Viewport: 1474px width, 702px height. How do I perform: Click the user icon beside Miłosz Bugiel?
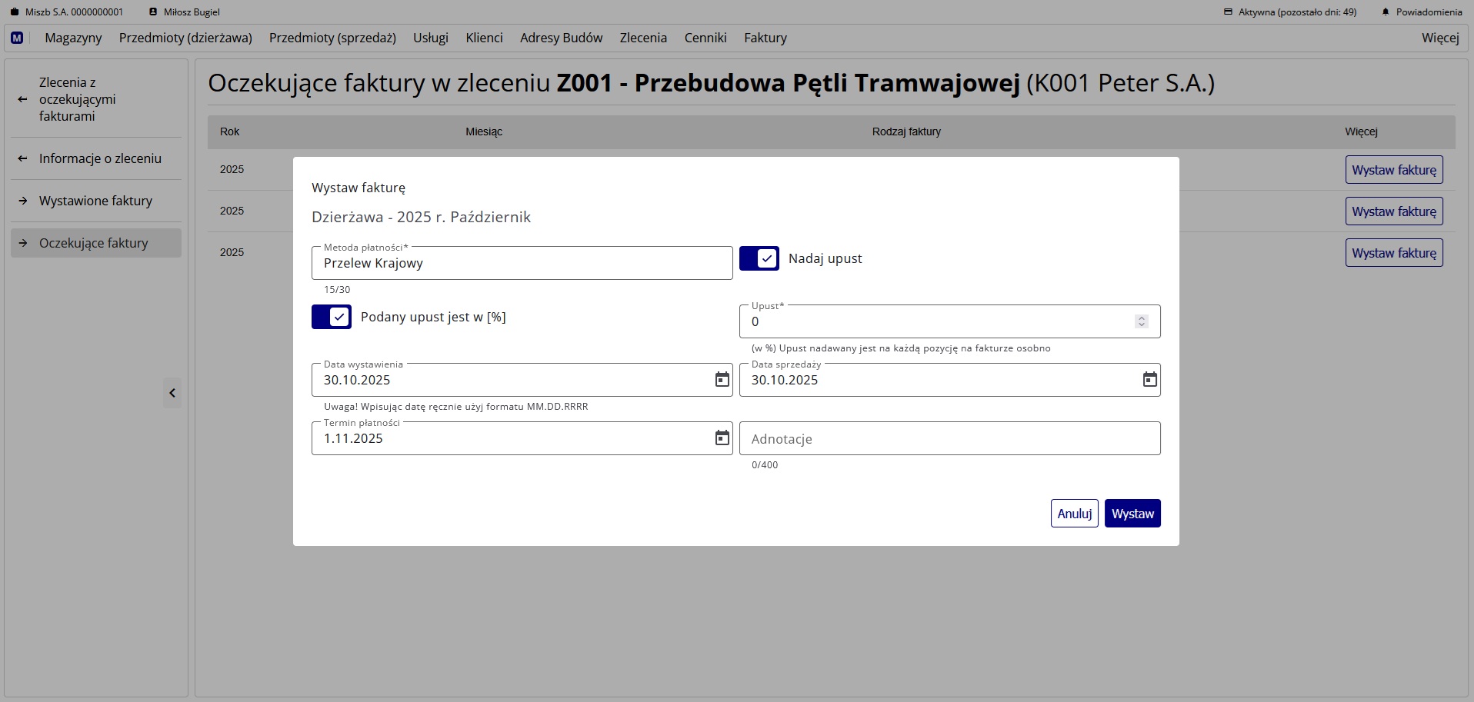[x=153, y=12]
